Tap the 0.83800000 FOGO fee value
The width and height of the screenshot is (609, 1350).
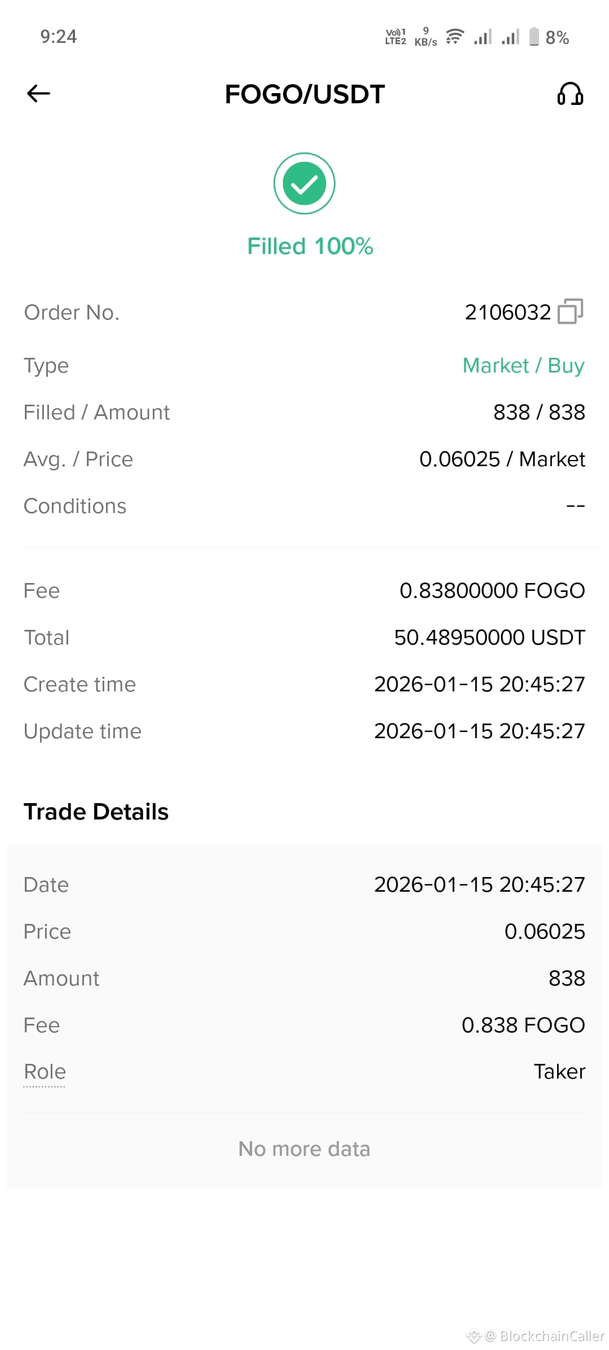[492, 591]
